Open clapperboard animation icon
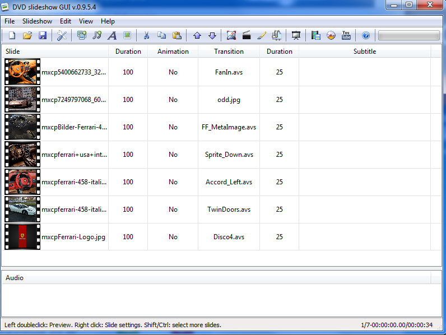This screenshot has height=335, width=446. coord(247,35)
